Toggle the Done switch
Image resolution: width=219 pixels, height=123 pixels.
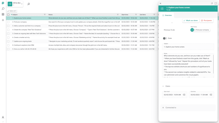pos(165,38)
